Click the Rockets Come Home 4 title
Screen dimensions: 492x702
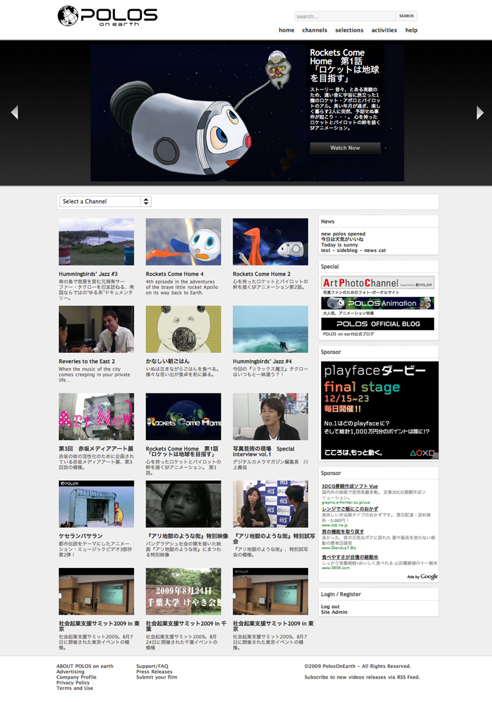click(x=174, y=274)
